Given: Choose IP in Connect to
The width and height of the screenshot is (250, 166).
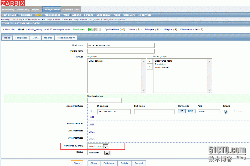Looking at the screenshot, I should click(182, 111).
